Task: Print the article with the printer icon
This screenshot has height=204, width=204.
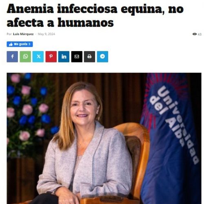Action: [x=89, y=57]
